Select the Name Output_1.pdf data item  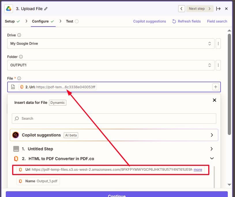pyautogui.click(x=38, y=181)
